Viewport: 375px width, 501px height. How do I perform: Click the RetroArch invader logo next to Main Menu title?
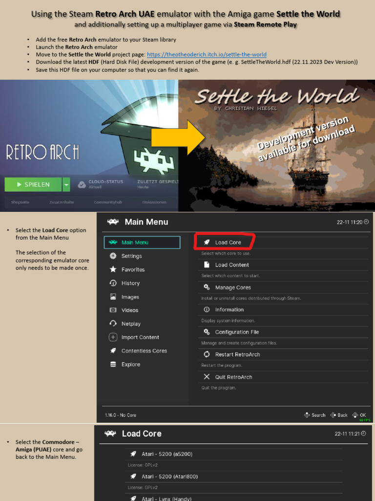[113, 222]
